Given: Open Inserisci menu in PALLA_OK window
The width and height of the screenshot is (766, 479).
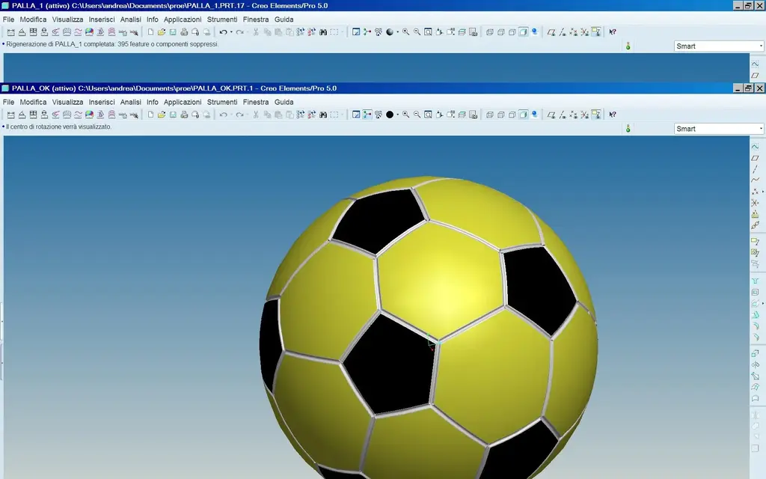Looking at the screenshot, I should [x=102, y=102].
